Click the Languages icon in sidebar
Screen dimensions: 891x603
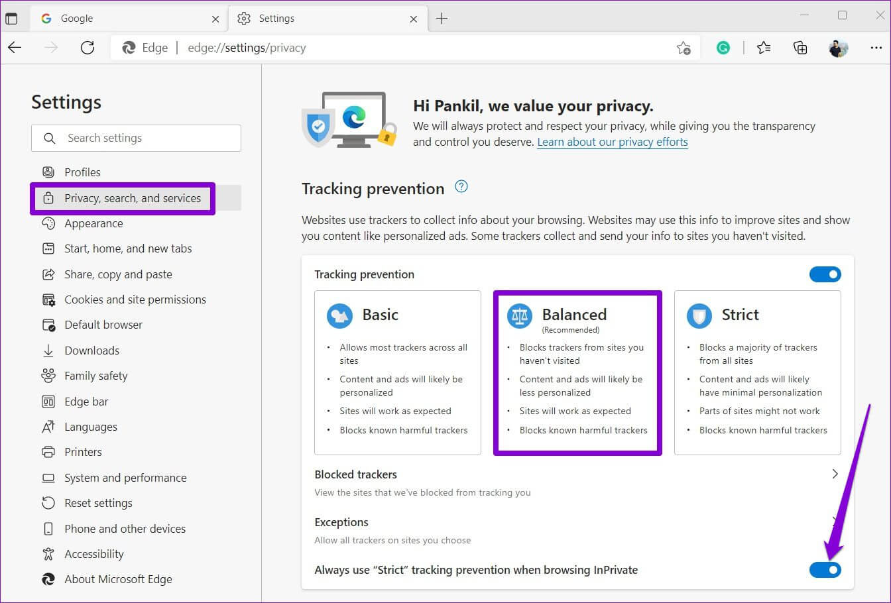click(x=48, y=427)
